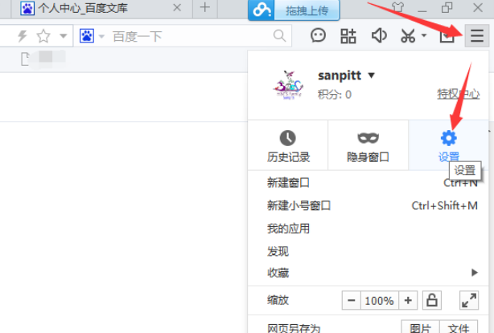The height and width of the screenshot is (333, 494).
Task: Select 我的应用 menu item
Action: pyautogui.click(x=288, y=229)
